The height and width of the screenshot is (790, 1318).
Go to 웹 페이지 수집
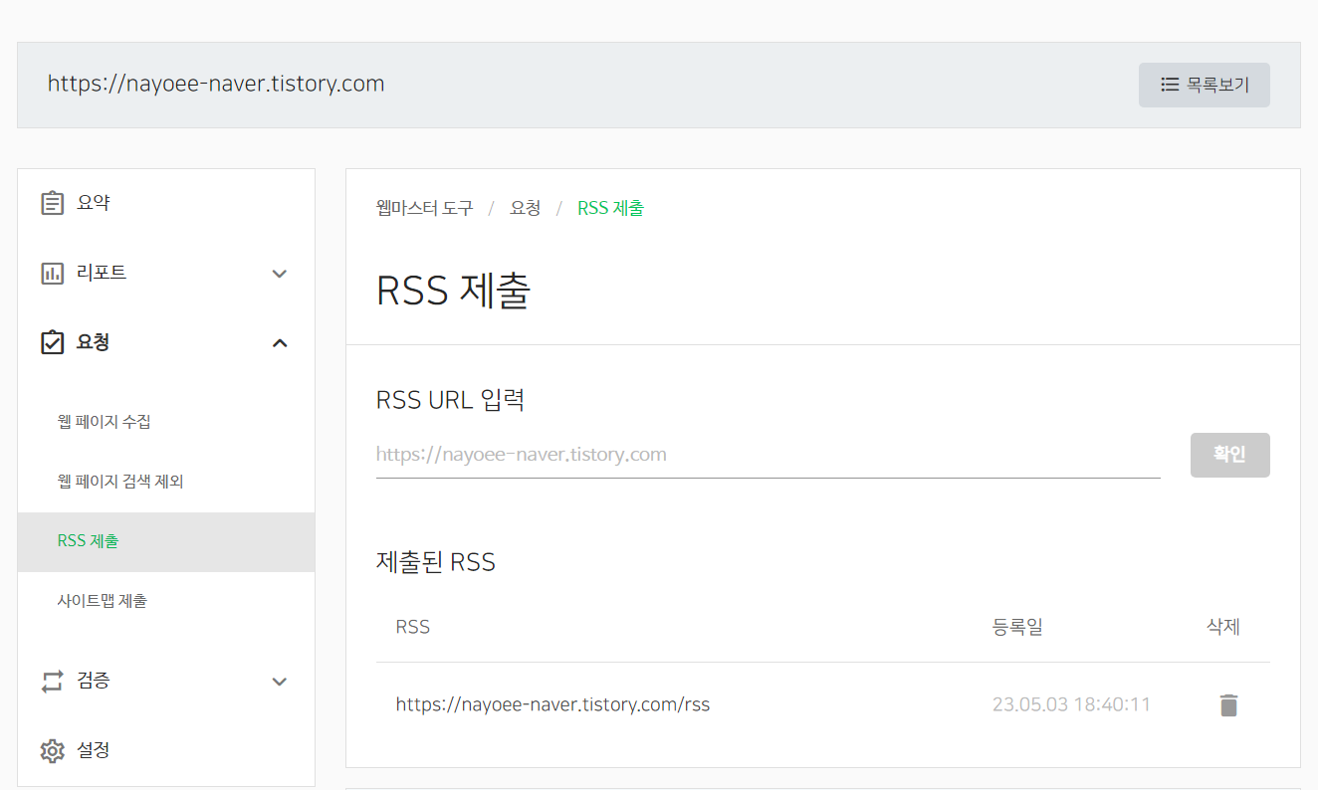105,422
